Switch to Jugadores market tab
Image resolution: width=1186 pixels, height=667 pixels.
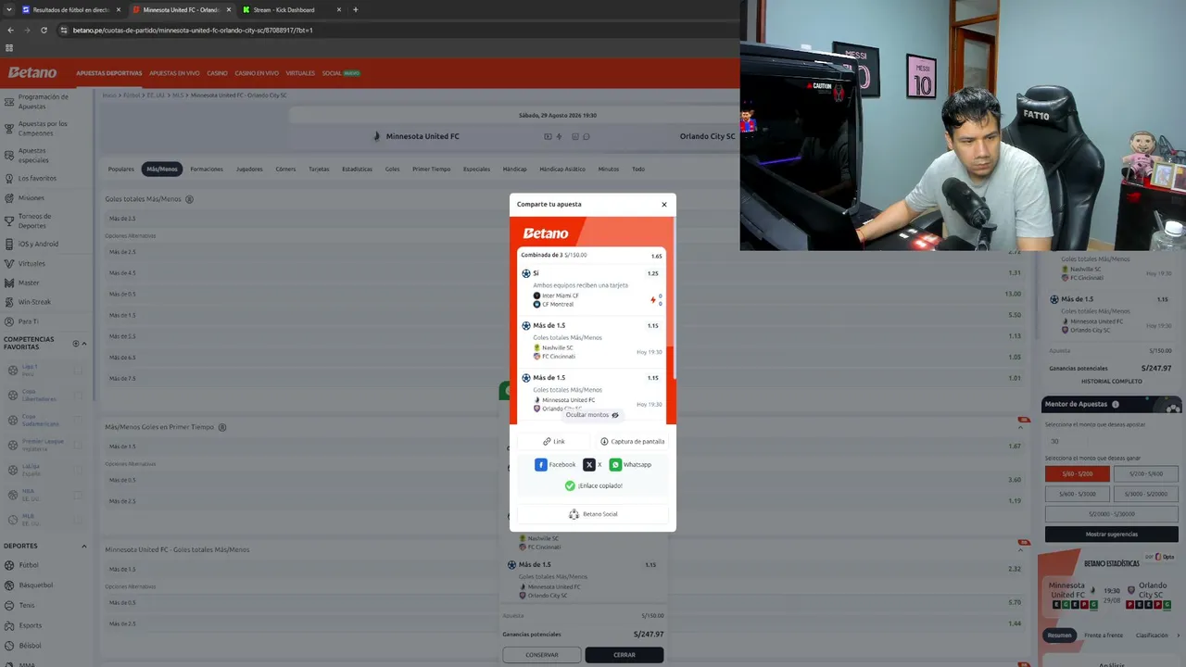coord(249,170)
